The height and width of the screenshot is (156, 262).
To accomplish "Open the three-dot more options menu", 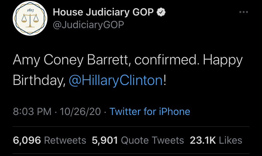I will pos(243,12).
